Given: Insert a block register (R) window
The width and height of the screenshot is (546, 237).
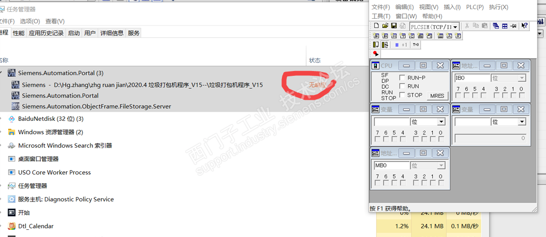Looking at the screenshot, I should click(x=458, y=36).
